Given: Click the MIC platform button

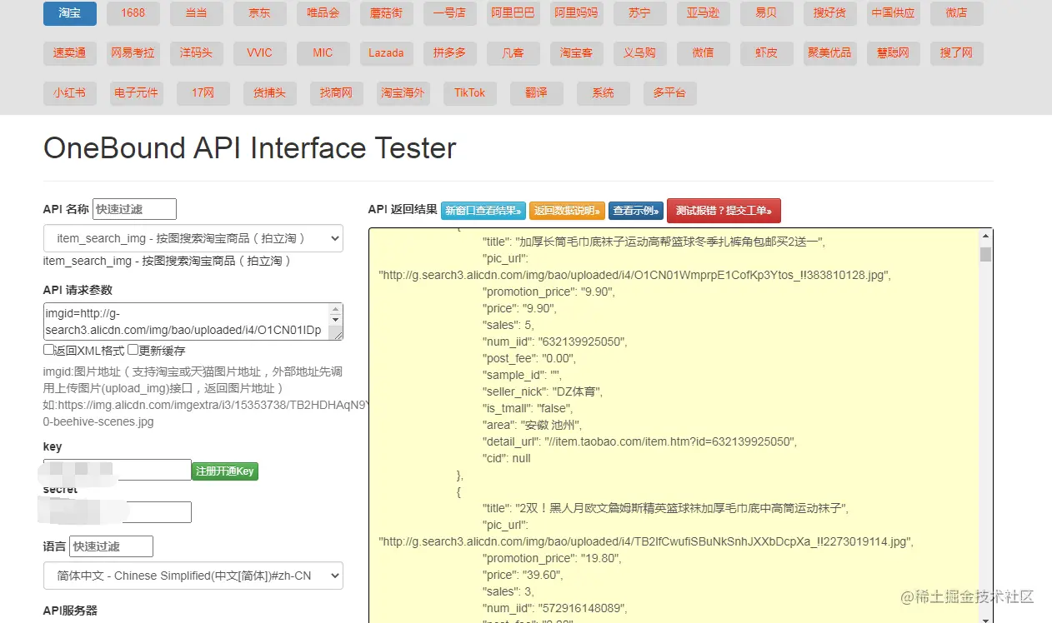Looking at the screenshot, I should tap(323, 53).
